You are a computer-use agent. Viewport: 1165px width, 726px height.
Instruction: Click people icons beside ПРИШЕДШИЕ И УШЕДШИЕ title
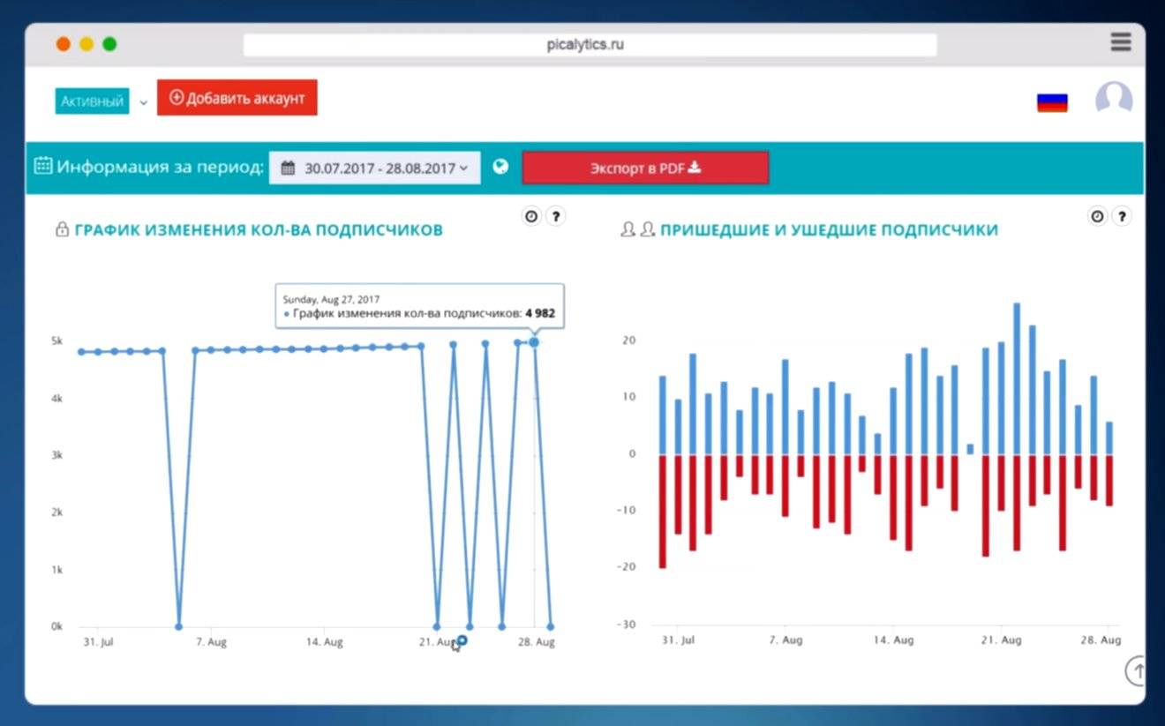(x=637, y=229)
